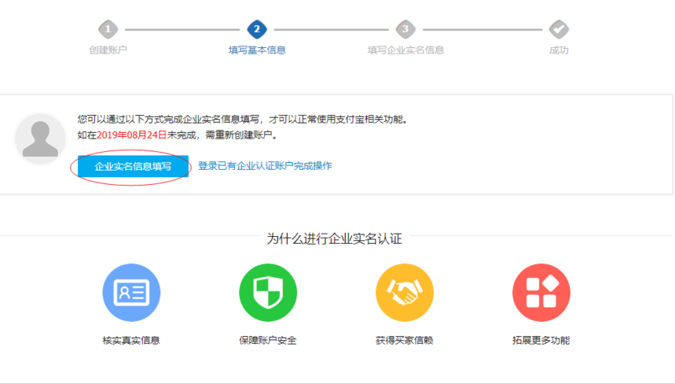
Task: Click the 创建账户 step label
Action: pos(108,50)
